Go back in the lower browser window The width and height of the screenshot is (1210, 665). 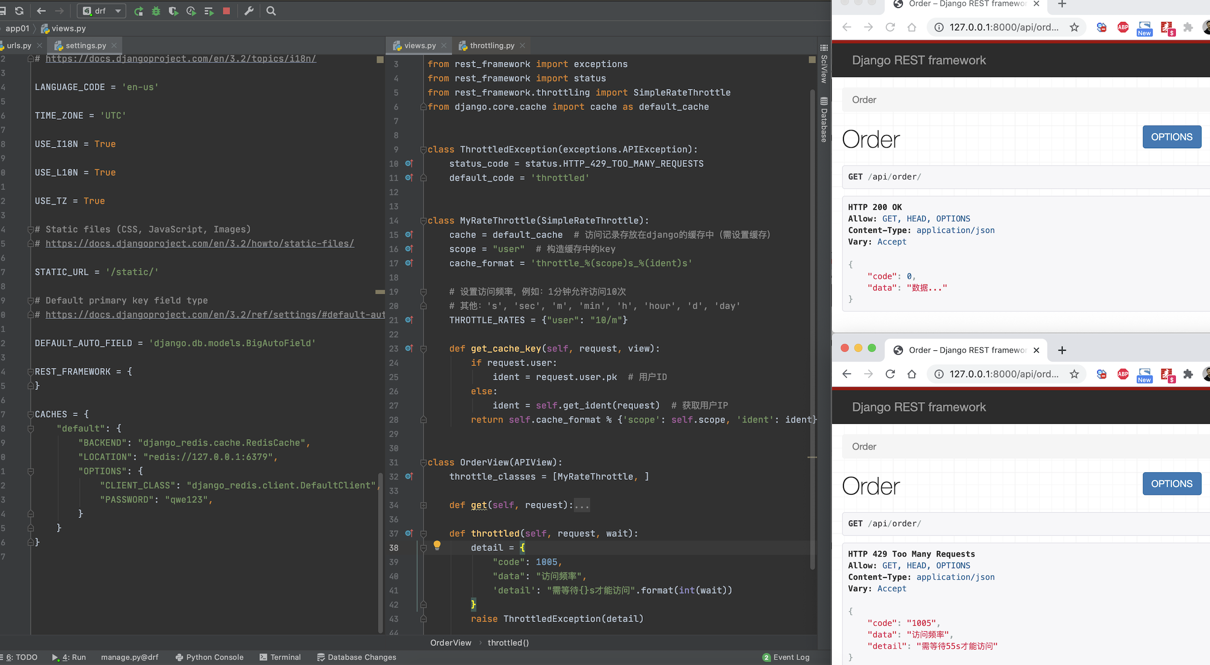pos(847,374)
